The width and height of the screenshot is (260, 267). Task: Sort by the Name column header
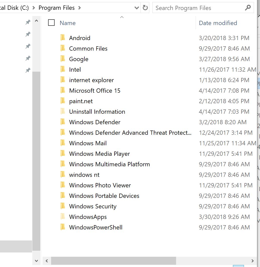(68, 23)
